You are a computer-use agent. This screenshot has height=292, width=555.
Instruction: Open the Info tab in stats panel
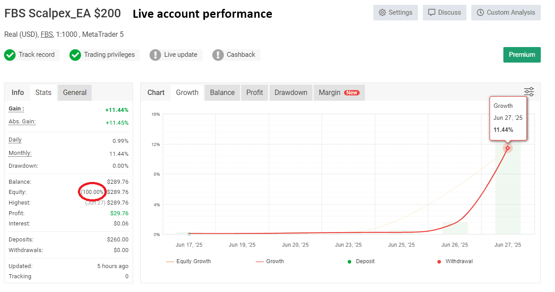click(x=18, y=92)
